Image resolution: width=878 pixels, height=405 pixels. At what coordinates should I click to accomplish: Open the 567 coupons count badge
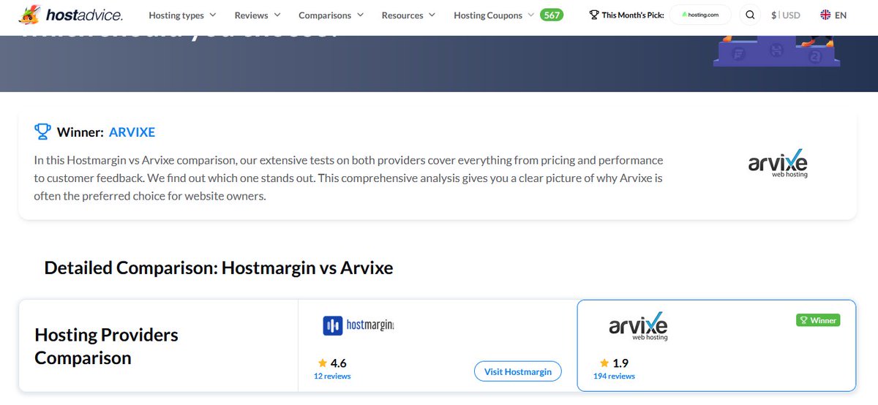pyautogui.click(x=552, y=15)
